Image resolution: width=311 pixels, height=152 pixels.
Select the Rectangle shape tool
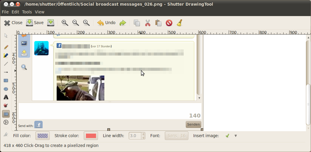click(6, 80)
